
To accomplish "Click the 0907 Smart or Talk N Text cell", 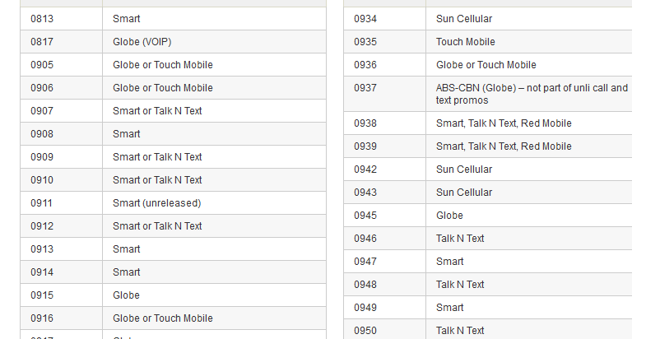I will click(214, 111).
